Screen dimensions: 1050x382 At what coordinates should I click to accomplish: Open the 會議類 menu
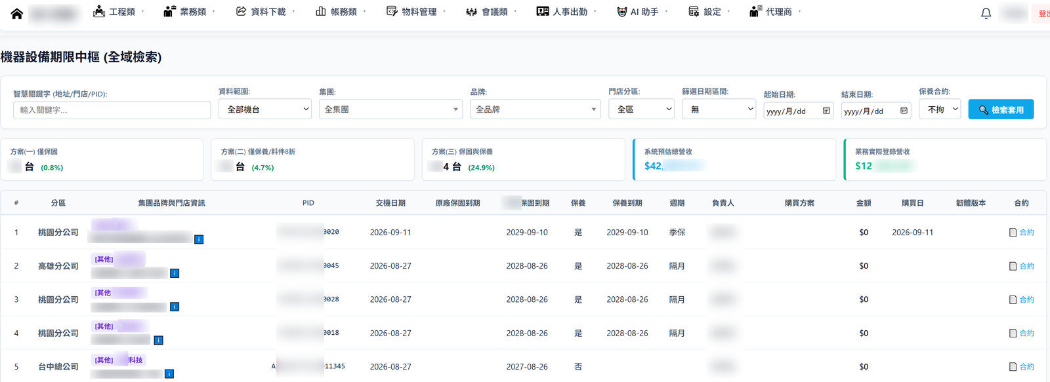pyautogui.click(x=492, y=12)
